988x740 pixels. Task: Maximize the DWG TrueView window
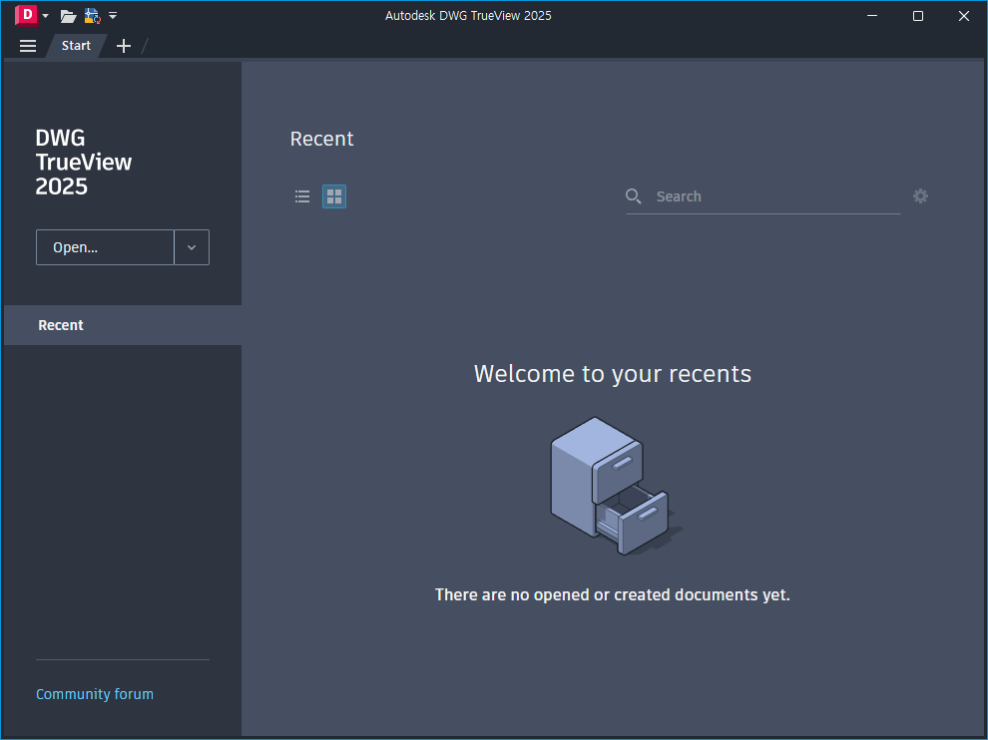click(x=918, y=16)
